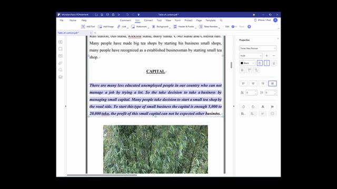Switch to the View tab
337x189 pixels.
[168, 20]
